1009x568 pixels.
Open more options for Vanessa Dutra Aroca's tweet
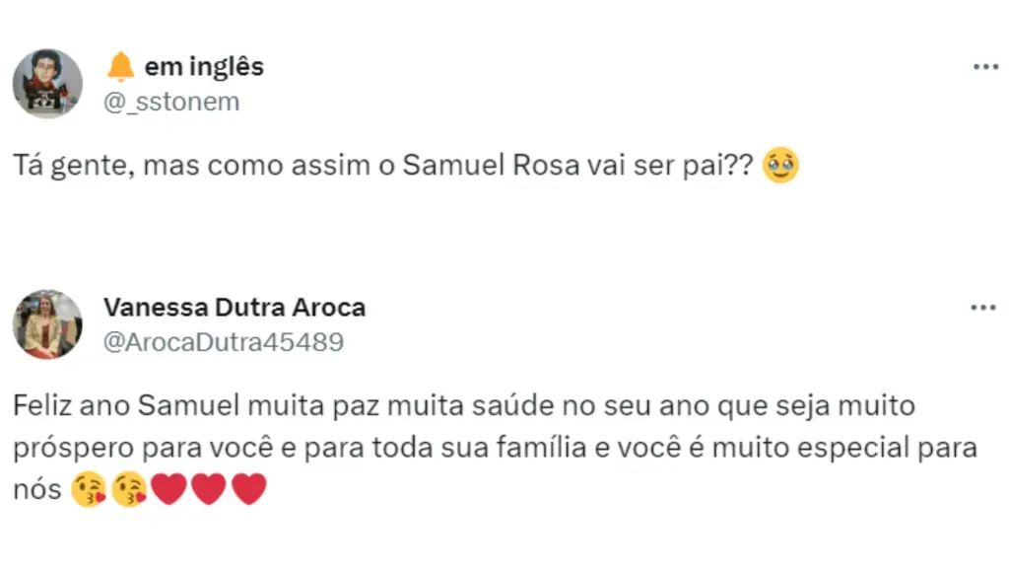984,308
